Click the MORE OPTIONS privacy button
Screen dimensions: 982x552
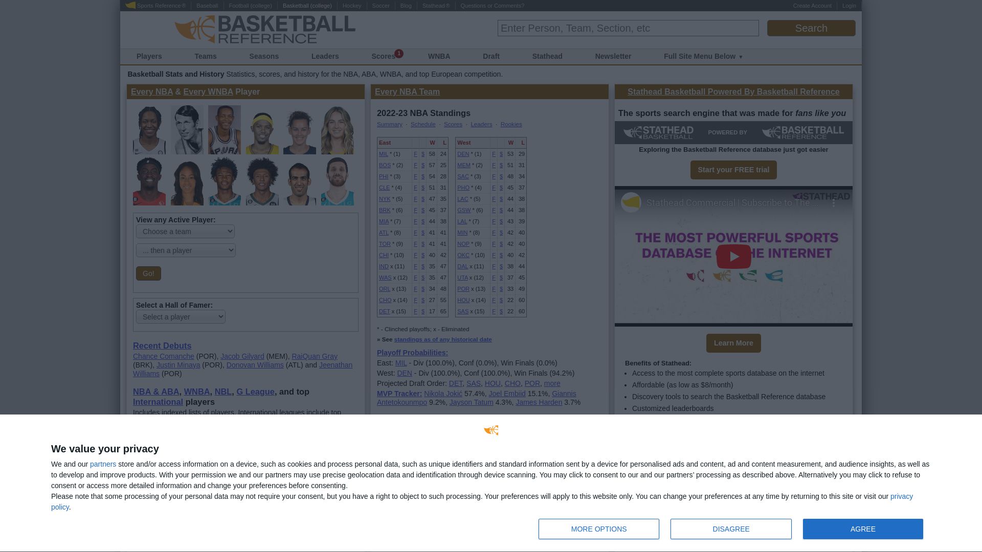click(598, 529)
